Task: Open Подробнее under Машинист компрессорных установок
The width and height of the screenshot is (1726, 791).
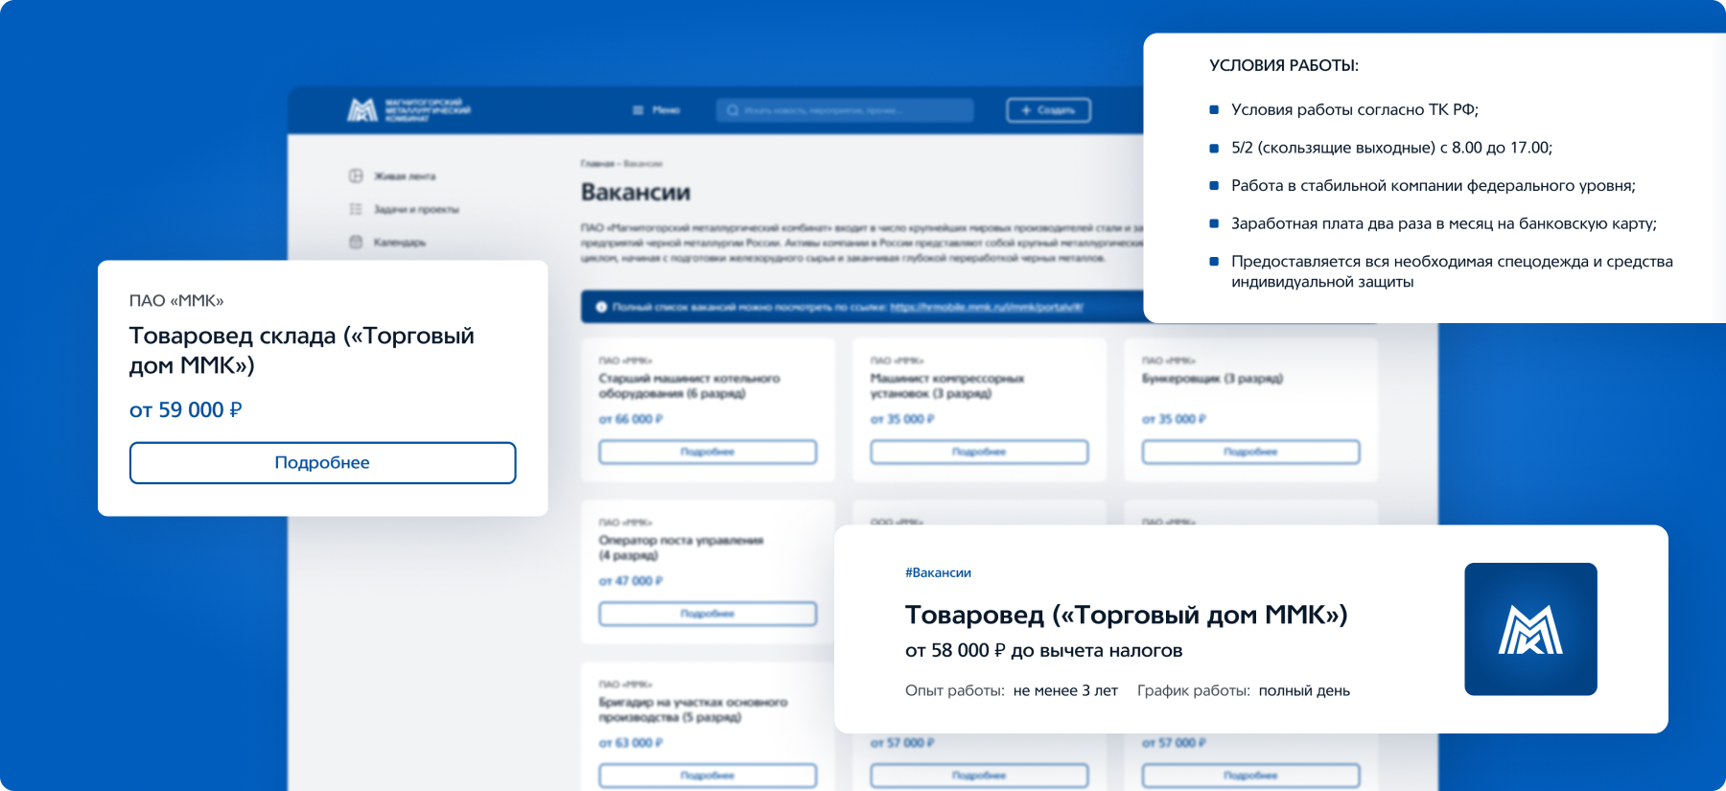Action: tap(979, 452)
